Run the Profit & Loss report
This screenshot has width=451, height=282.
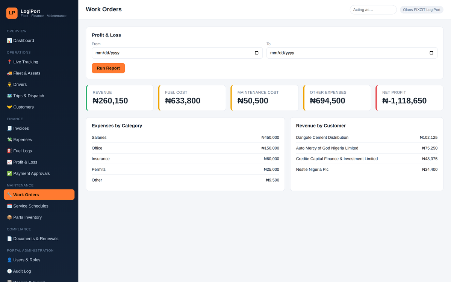pyautogui.click(x=108, y=68)
